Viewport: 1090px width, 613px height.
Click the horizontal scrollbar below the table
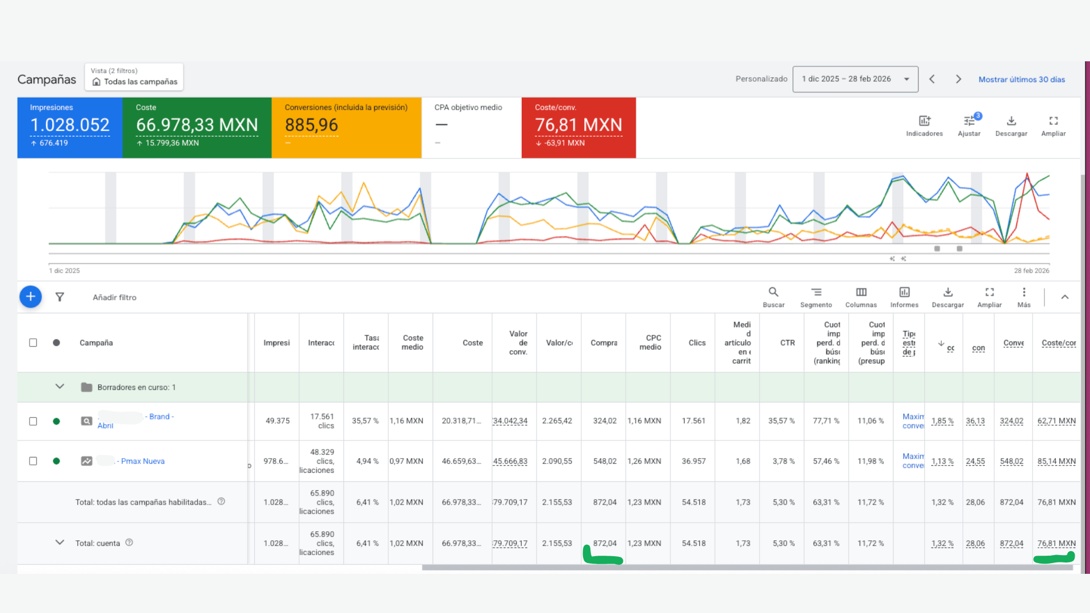pos(747,568)
